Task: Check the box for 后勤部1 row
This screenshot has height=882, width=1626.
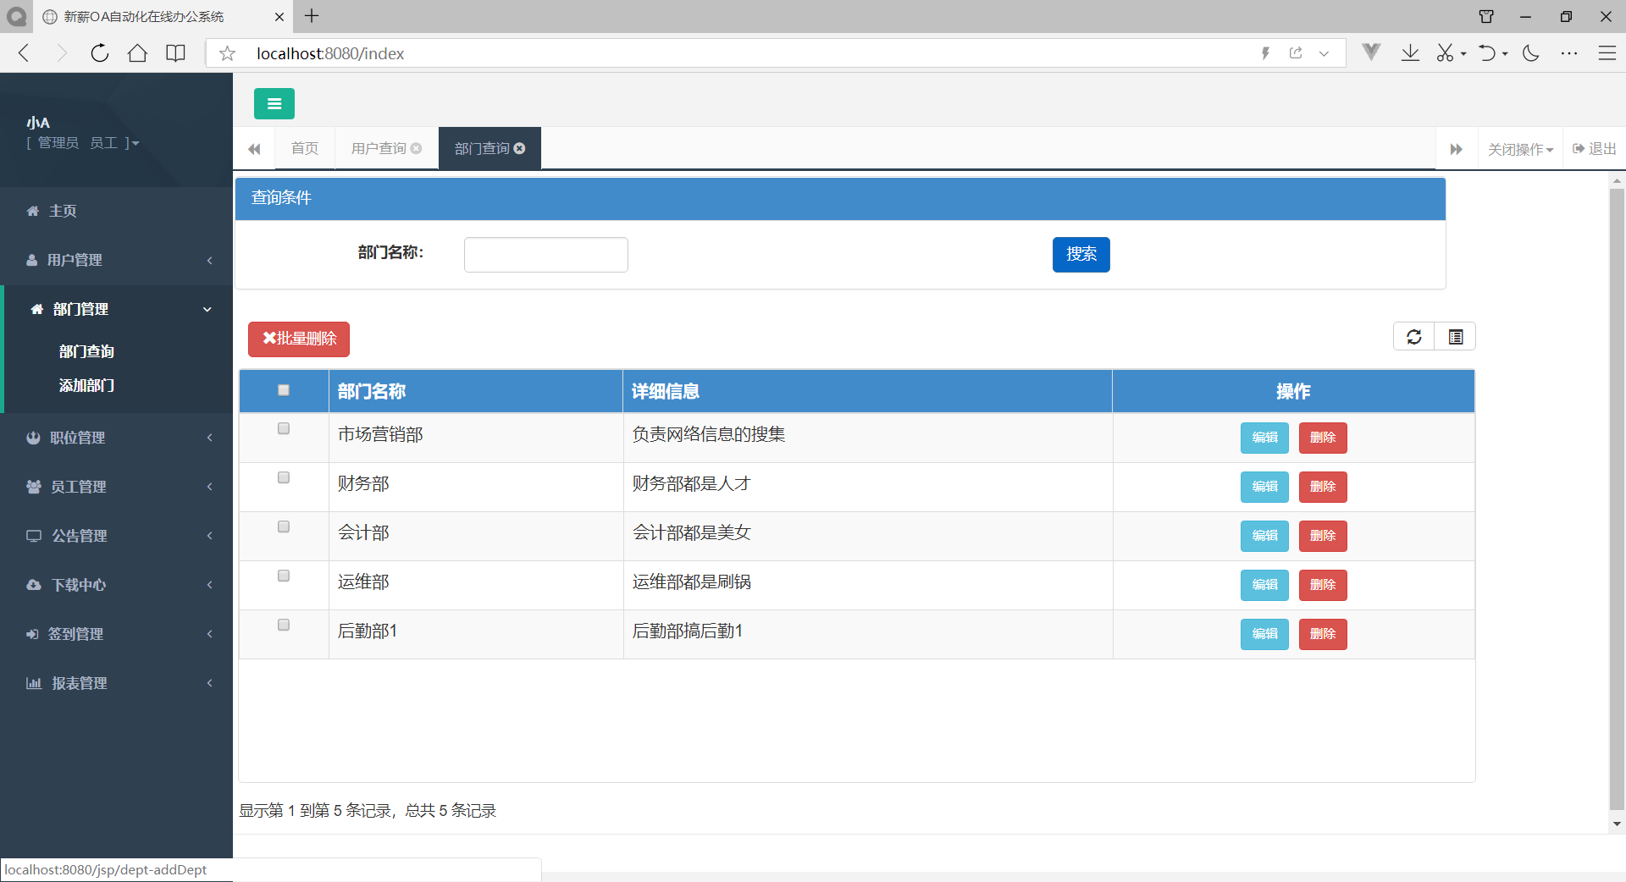Action: pyautogui.click(x=284, y=625)
